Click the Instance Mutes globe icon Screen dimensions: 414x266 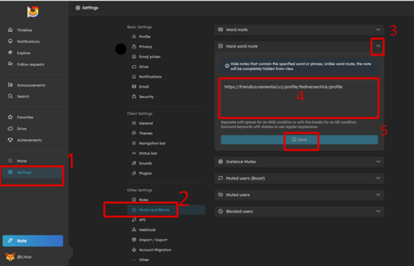pyautogui.click(x=220, y=162)
